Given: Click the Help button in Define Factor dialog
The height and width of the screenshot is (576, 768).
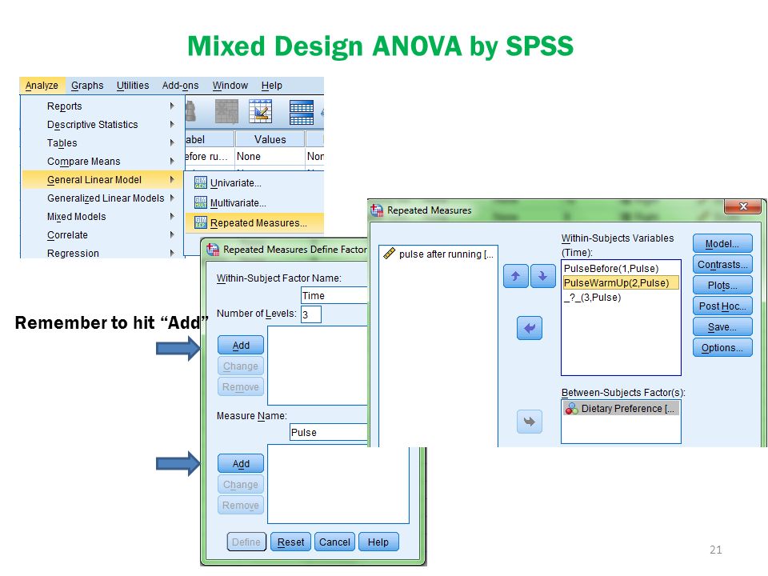Looking at the screenshot, I should [378, 542].
